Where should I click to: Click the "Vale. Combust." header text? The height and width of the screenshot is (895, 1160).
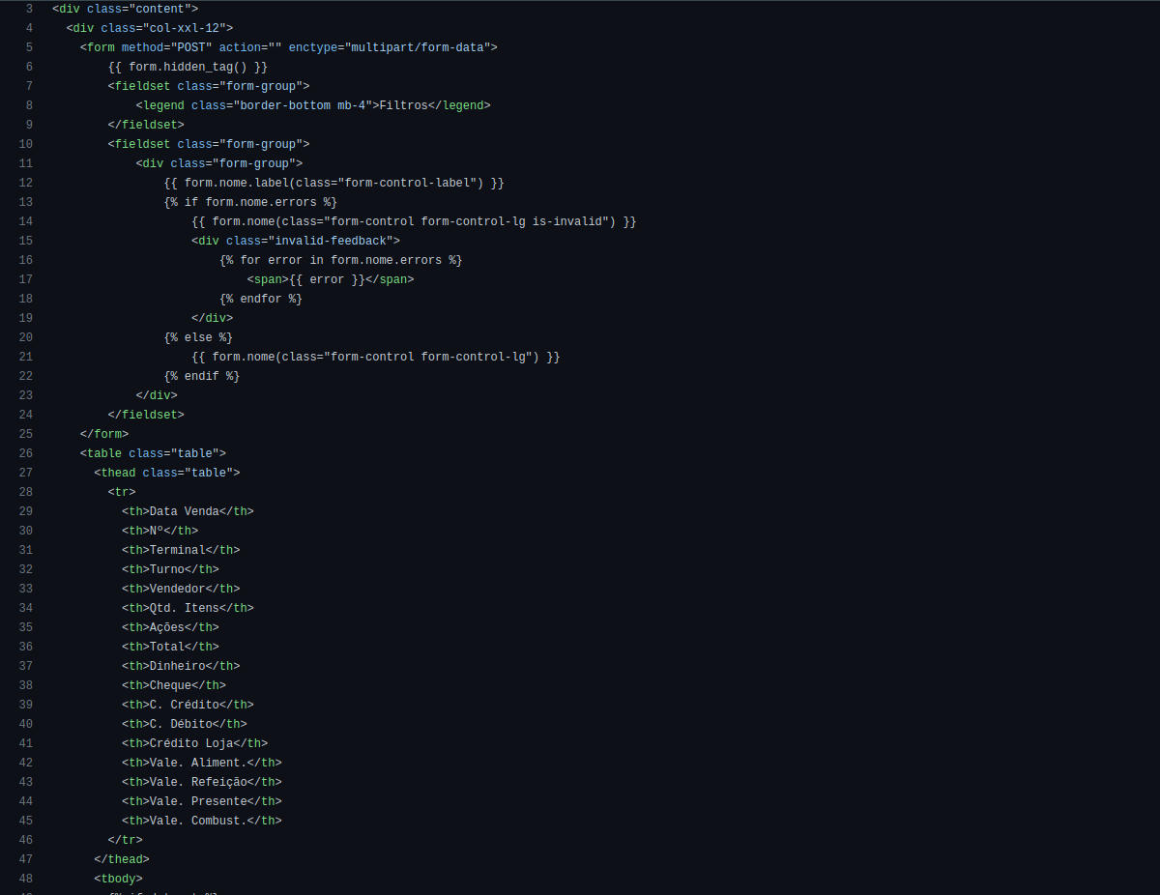pyautogui.click(x=198, y=821)
